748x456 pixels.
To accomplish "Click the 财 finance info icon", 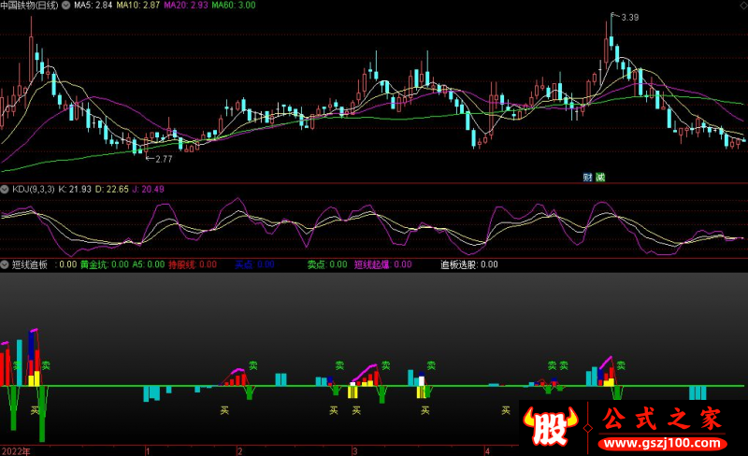I will point(588,178).
